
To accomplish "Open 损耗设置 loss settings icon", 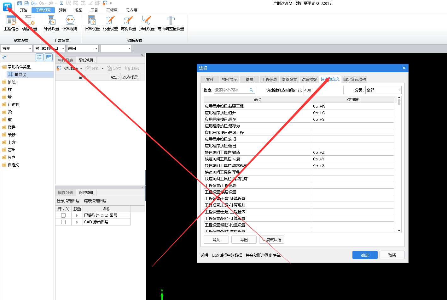I will (147, 23).
